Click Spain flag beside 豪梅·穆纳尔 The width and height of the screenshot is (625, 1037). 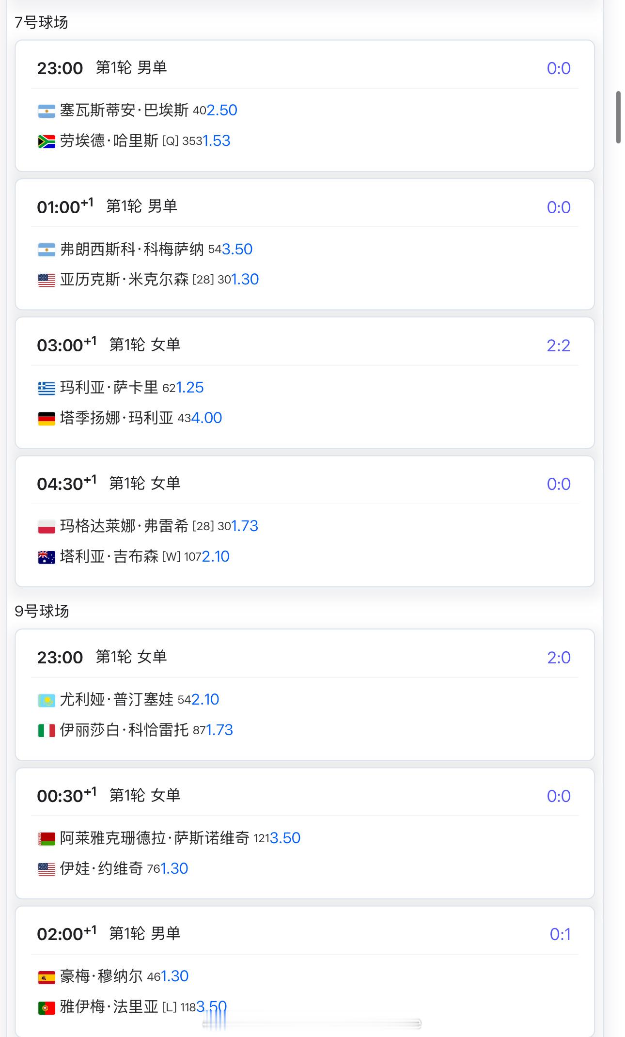click(47, 977)
